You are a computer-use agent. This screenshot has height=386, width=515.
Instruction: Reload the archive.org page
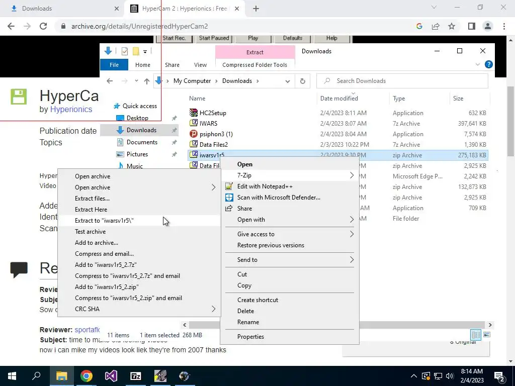tap(43, 26)
